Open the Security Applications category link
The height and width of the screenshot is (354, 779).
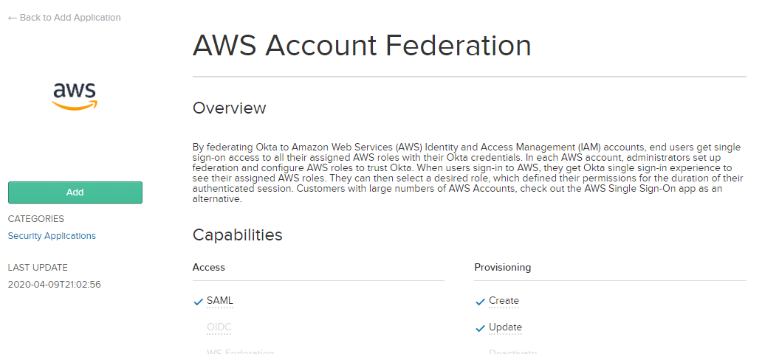(x=52, y=236)
